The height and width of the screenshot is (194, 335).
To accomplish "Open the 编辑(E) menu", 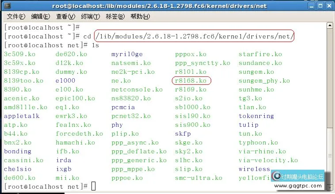I will coord(41,16).
